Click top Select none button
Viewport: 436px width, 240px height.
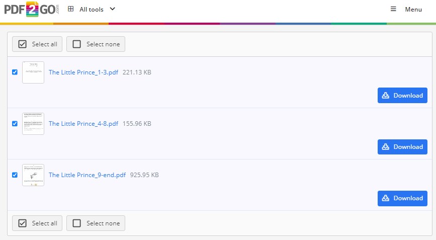coord(96,44)
